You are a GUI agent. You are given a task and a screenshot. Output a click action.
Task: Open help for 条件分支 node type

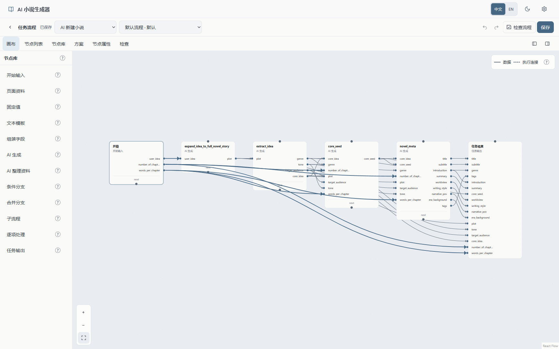tap(58, 186)
